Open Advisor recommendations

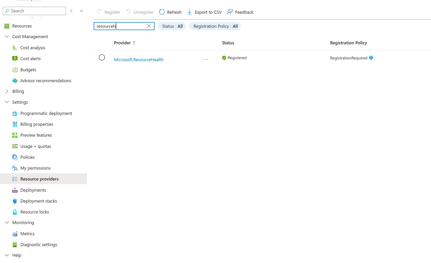[x=46, y=81]
